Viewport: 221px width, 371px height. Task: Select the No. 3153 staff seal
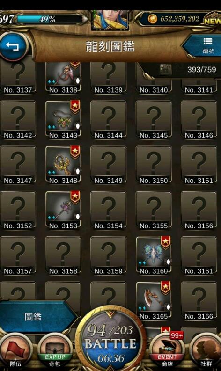click(63, 210)
